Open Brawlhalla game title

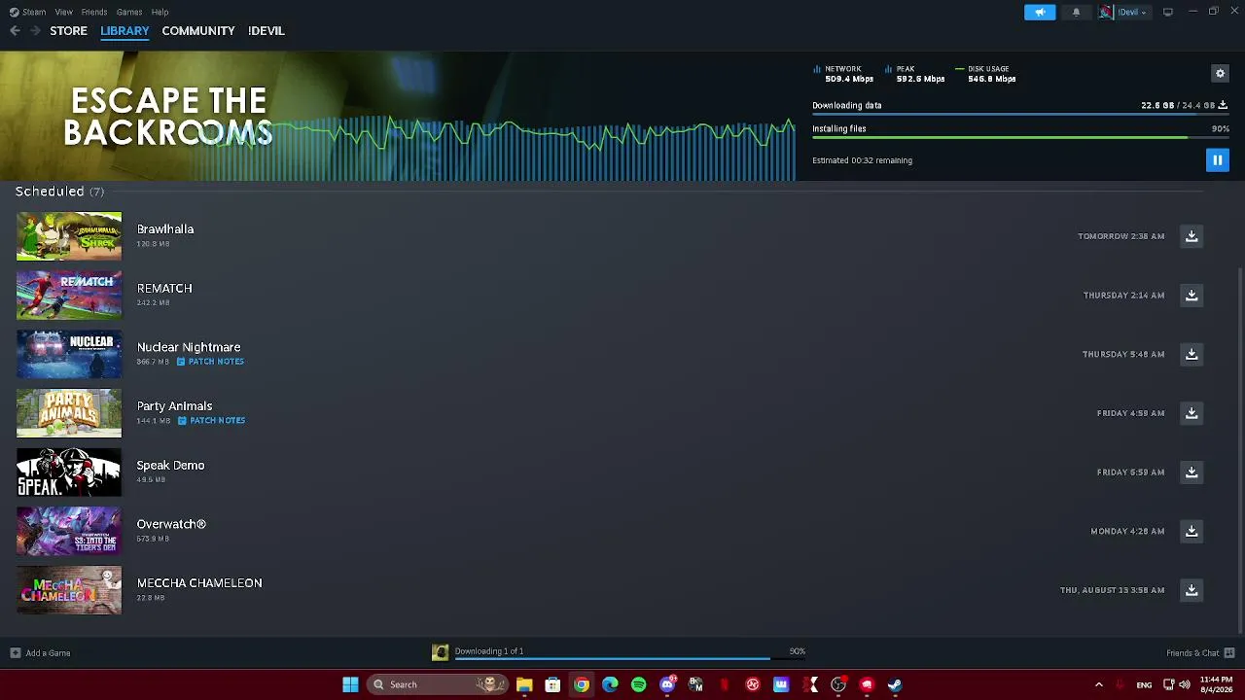coord(165,229)
